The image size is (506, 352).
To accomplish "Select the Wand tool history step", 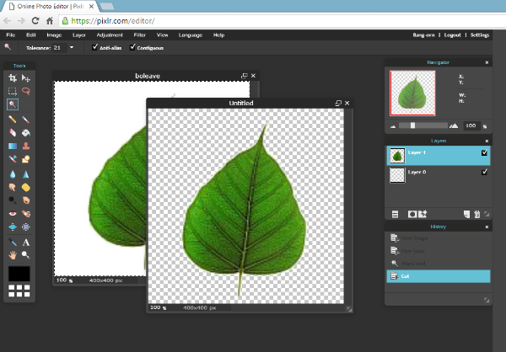I will (x=439, y=264).
